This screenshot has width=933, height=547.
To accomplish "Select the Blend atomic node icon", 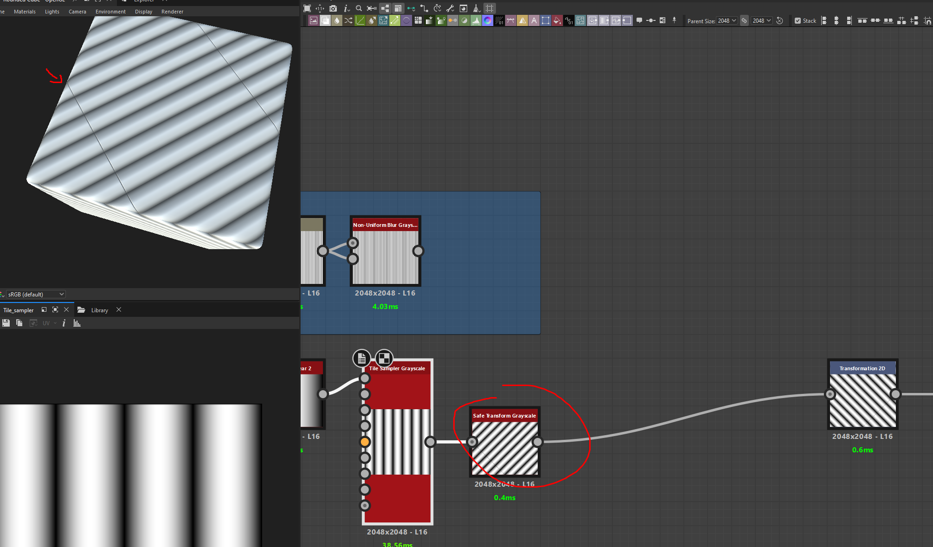I will [325, 20].
